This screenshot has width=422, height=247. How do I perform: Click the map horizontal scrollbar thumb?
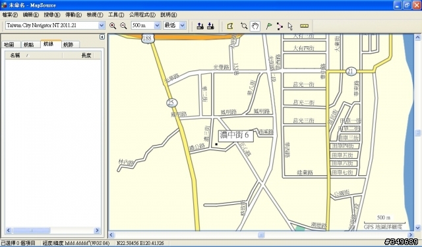point(261,235)
